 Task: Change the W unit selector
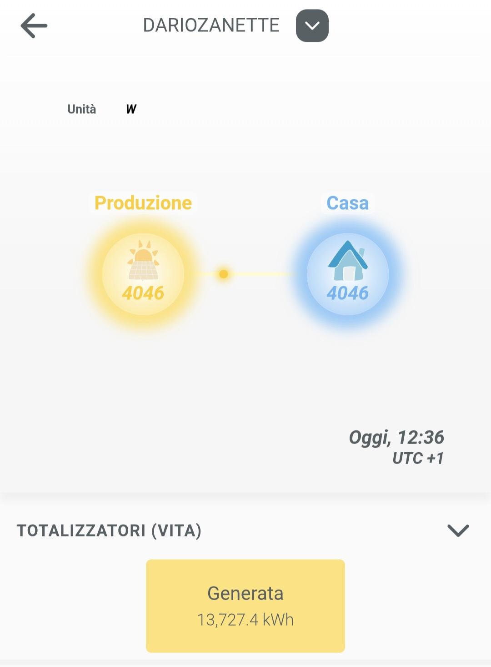click(131, 109)
